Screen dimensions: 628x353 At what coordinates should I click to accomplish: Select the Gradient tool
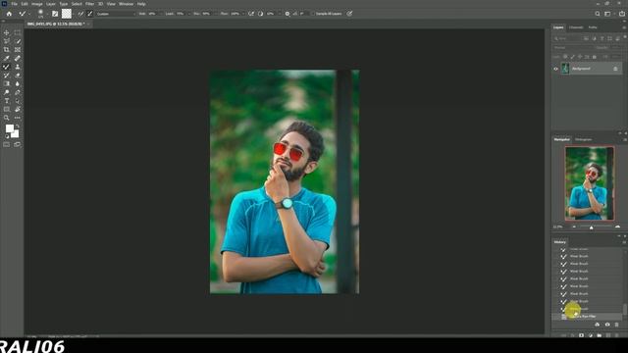coord(7,83)
